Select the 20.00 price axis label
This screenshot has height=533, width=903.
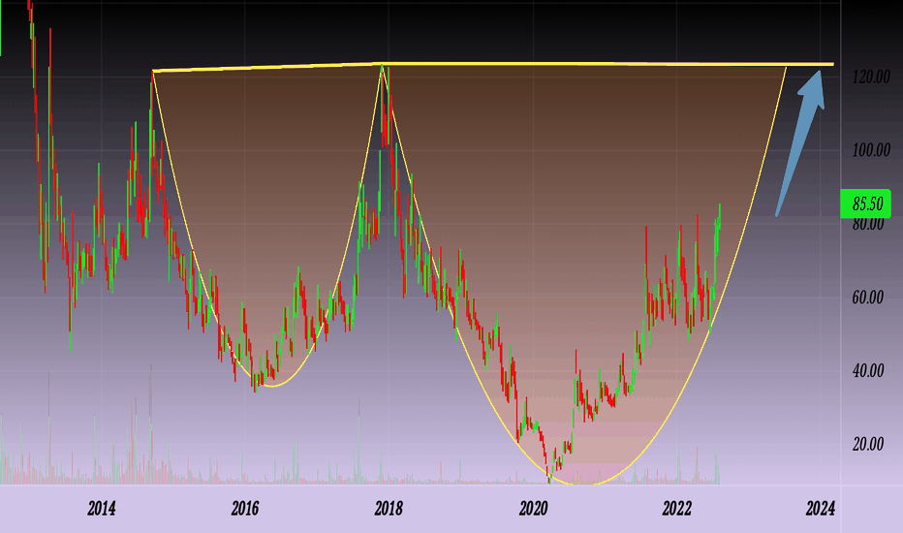tap(868, 444)
